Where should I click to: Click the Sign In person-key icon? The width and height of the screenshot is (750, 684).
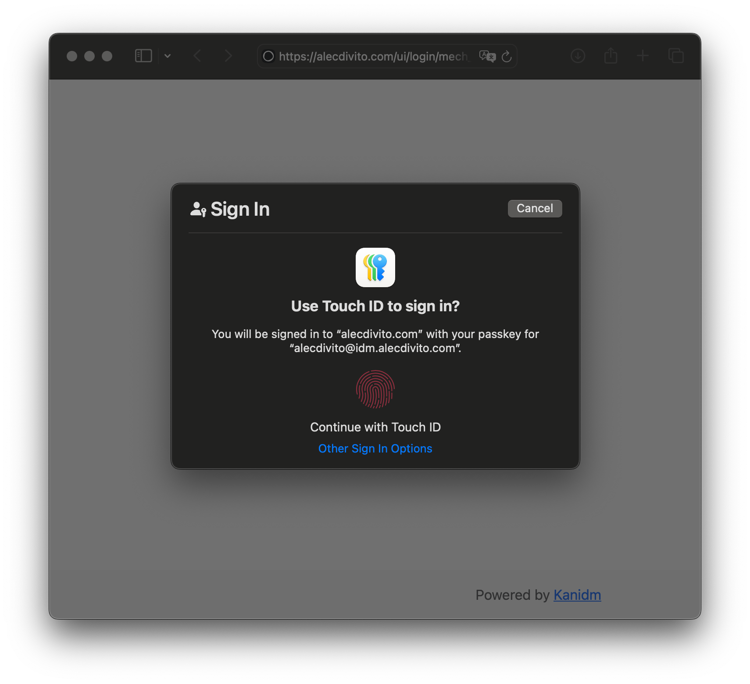tap(198, 210)
